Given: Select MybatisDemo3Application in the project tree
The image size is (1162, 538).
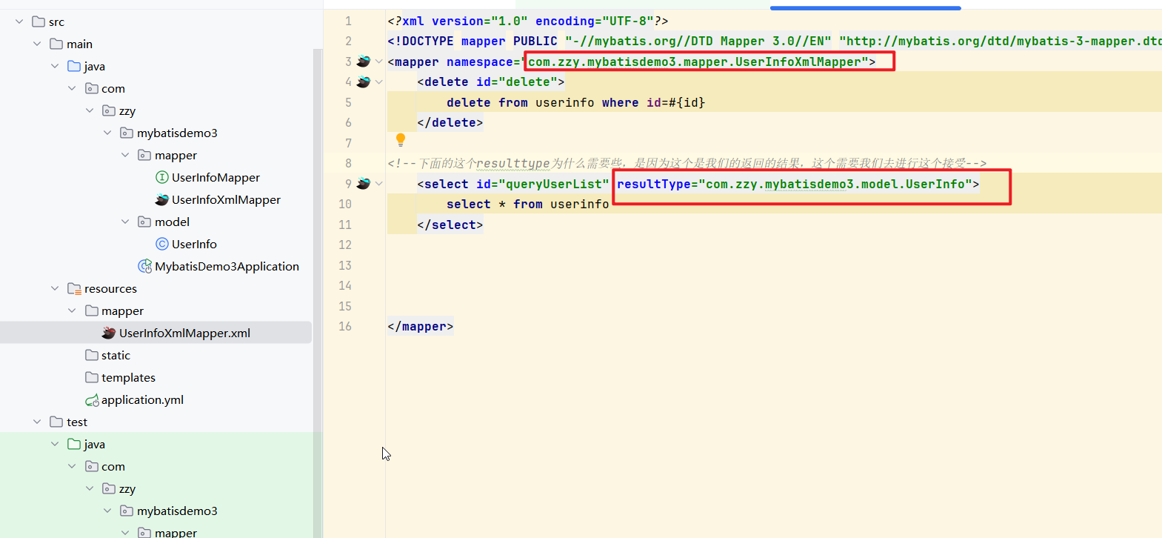Looking at the screenshot, I should tap(227, 266).
